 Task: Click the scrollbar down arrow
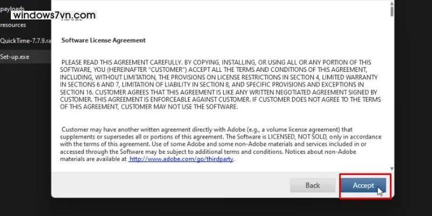pyautogui.click(x=392, y=169)
